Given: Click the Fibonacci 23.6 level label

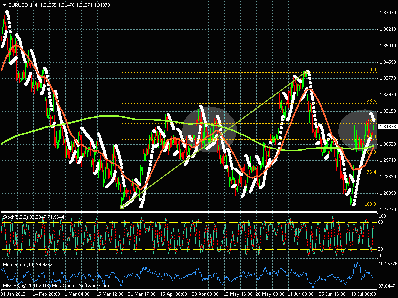Looking at the screenshot, I should point(371,101).
